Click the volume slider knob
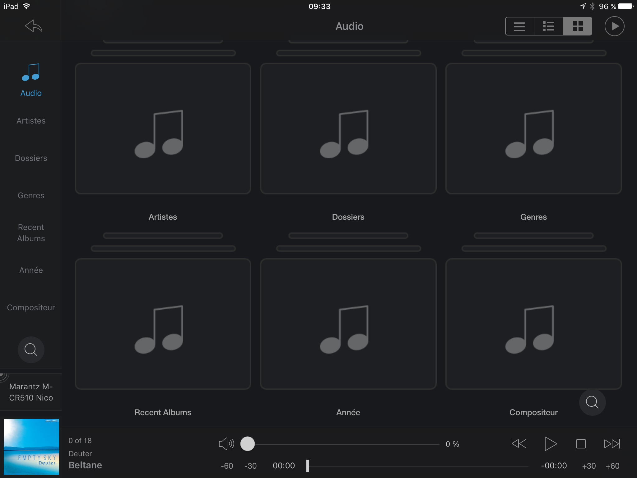637x478 pixels. (x=248, y=444)
